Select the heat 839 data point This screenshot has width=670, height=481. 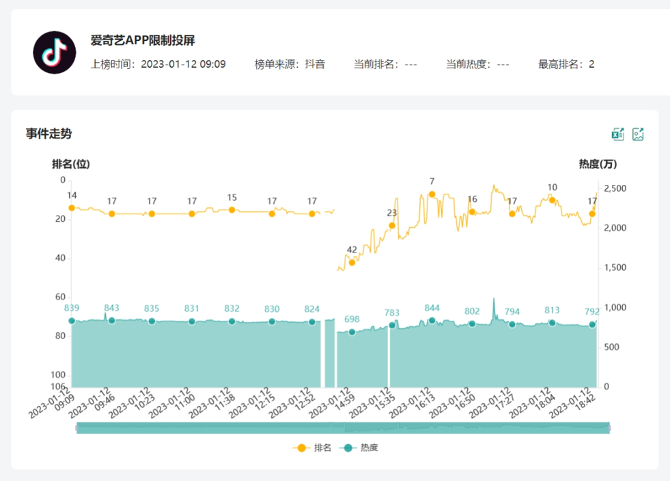[x=72, y=321]
